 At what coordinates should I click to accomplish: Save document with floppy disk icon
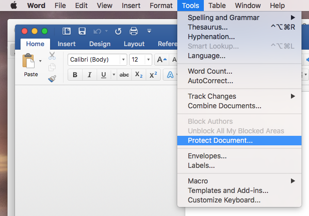82,31
